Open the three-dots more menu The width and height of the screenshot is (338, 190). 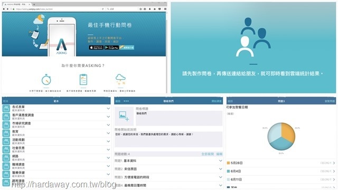point(126,101)
